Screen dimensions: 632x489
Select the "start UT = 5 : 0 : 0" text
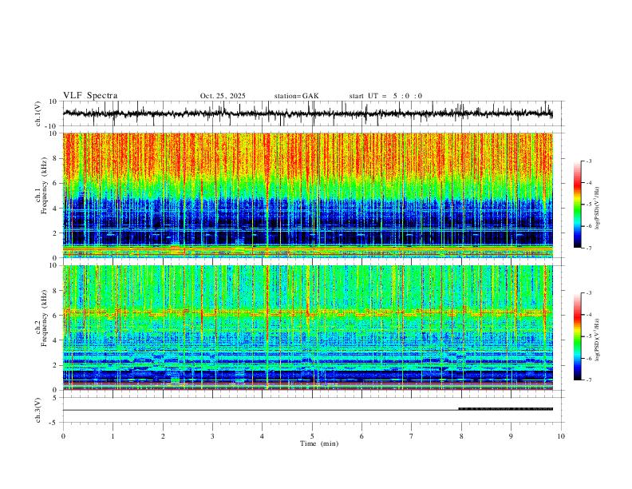click(385, 96)
